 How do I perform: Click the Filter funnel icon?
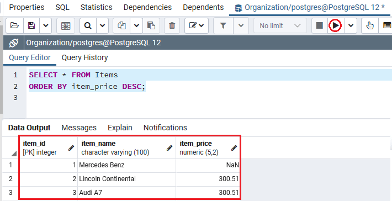[x=223, y=25]
